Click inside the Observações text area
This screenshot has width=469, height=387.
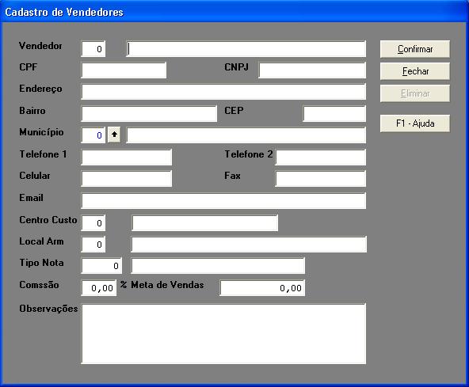coord(223,334)
